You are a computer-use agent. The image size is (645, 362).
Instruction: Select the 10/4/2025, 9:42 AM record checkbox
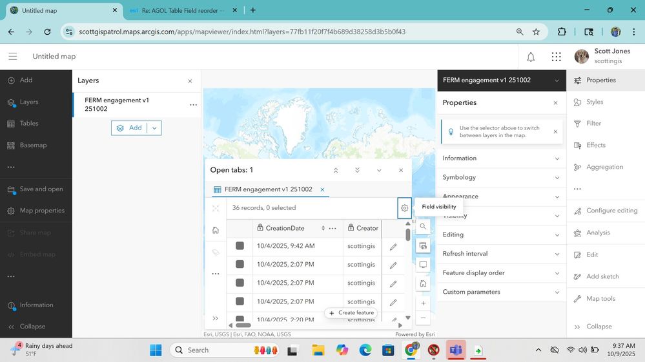tap(240, 246)
